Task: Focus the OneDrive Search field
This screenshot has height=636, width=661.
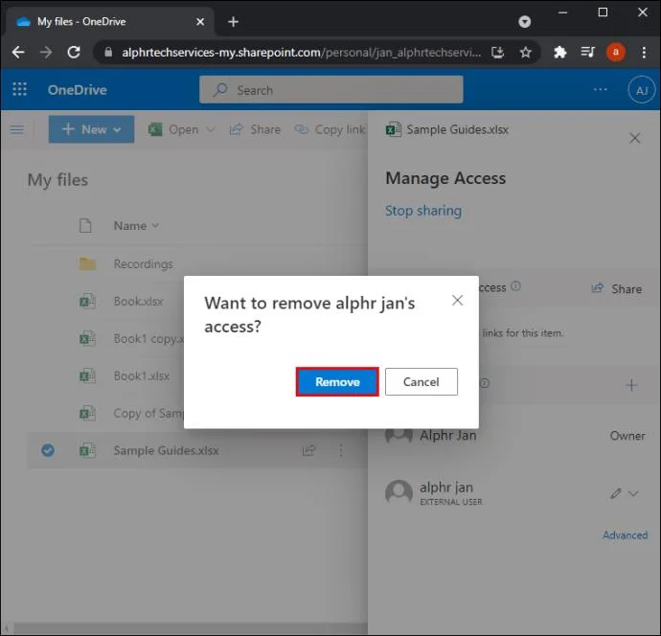Action: pyautogui.click(x=330, y=90)
